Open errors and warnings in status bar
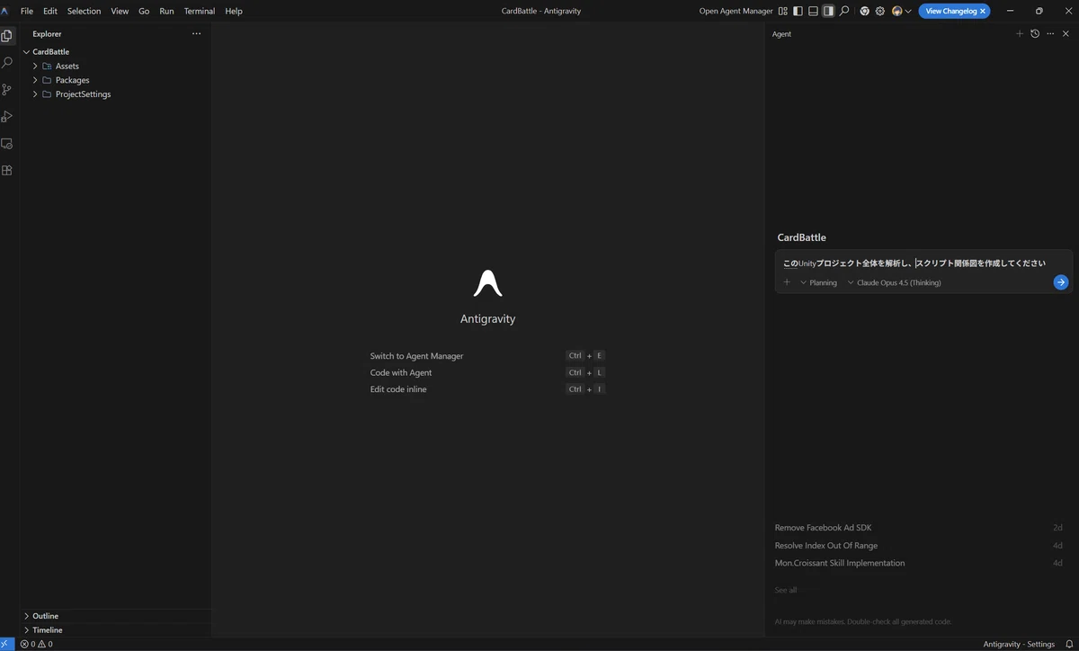 click(37, 644)
